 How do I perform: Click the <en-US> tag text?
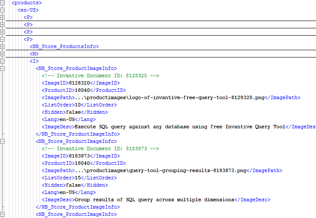click(x=28, y=10)
